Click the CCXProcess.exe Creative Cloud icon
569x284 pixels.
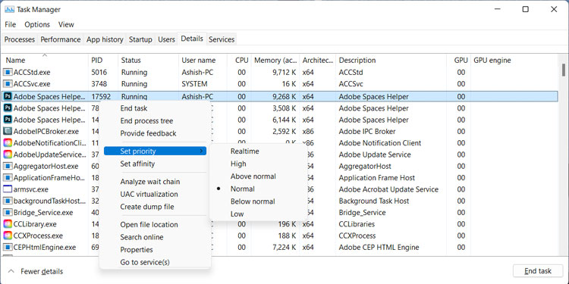coord(8,236)
